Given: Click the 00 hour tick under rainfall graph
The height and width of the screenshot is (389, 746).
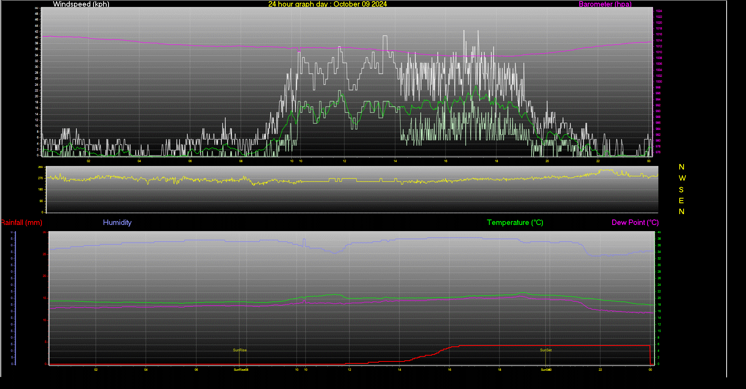Looking at the screenshot, I should click(650, 370).
